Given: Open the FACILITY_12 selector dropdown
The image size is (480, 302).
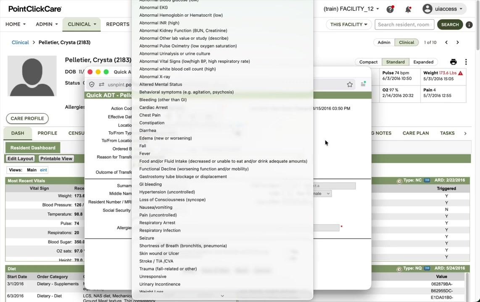Looking at the screenshot, I should coord(351,9).
